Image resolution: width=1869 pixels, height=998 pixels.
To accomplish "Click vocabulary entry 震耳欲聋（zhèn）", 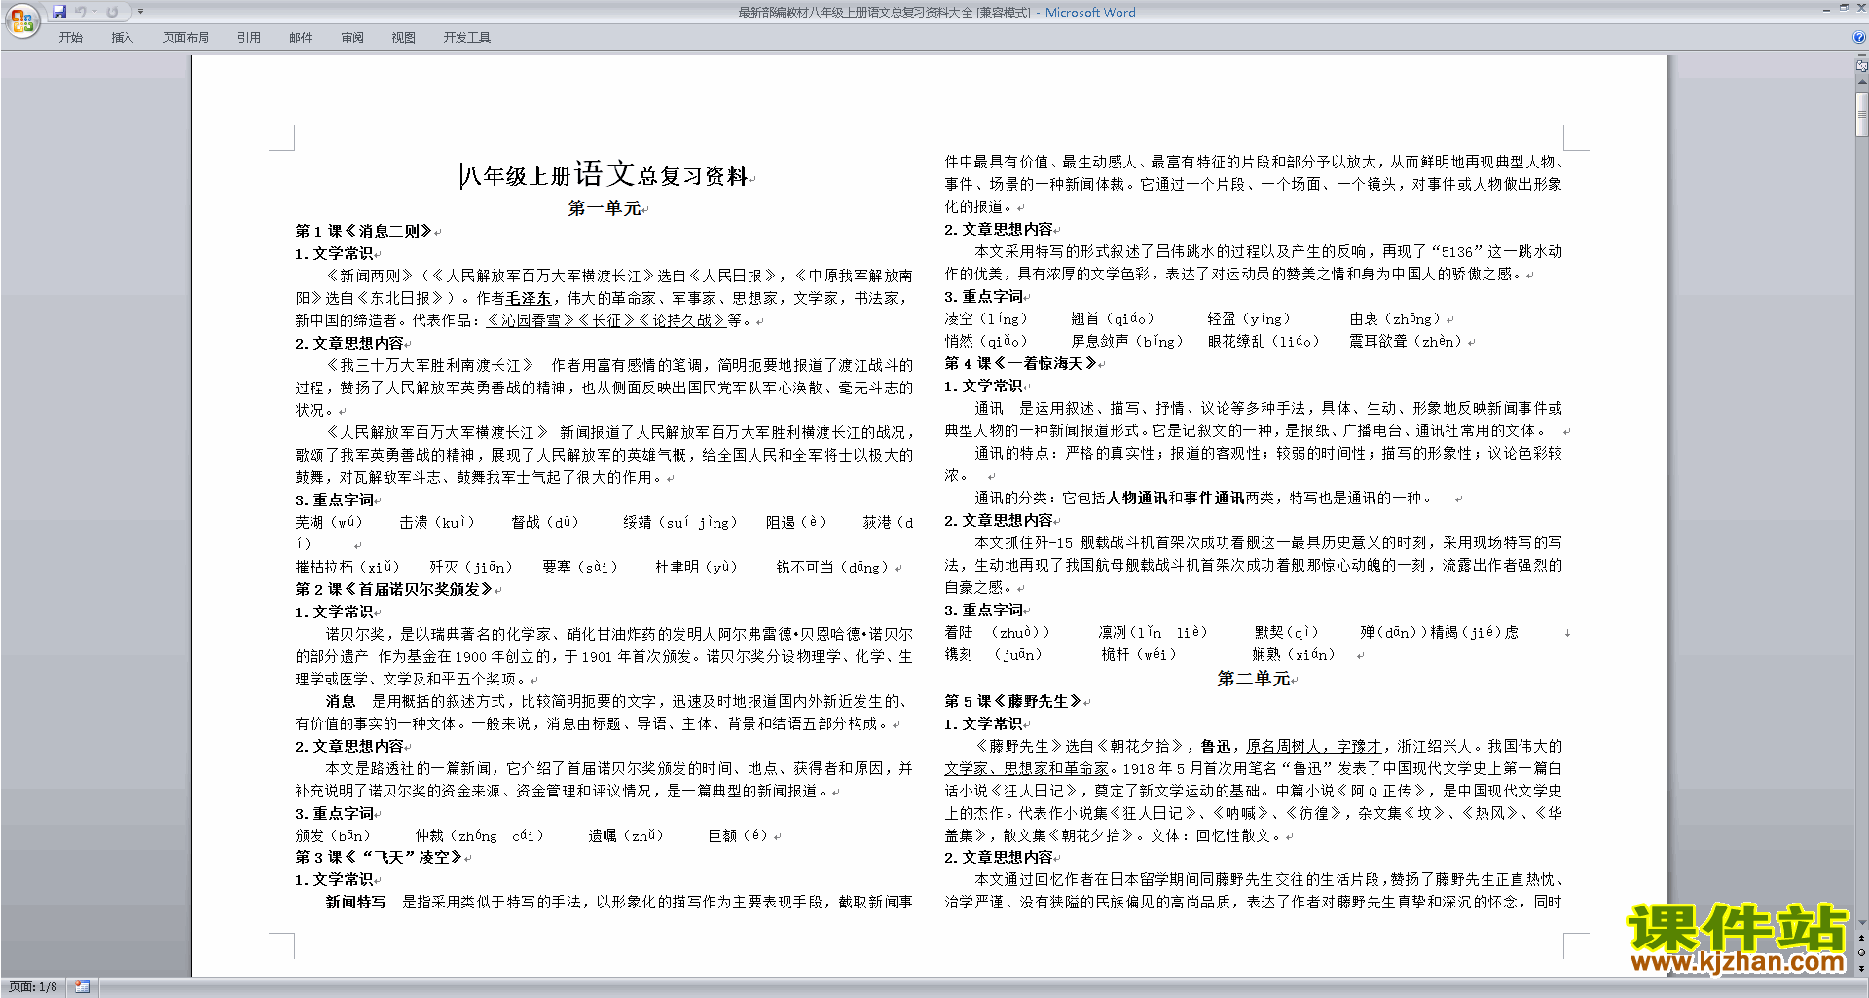I will click(1406, 341).
